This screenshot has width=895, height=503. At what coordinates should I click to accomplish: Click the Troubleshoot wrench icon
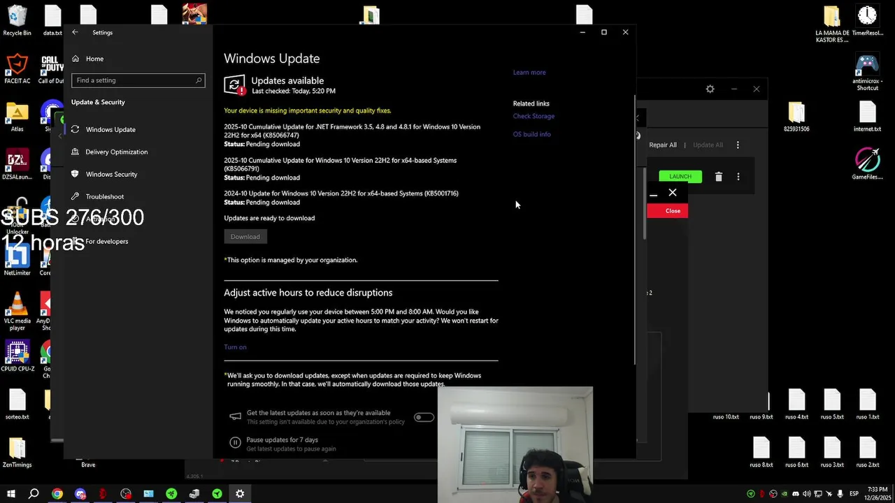tap(76, 196)
